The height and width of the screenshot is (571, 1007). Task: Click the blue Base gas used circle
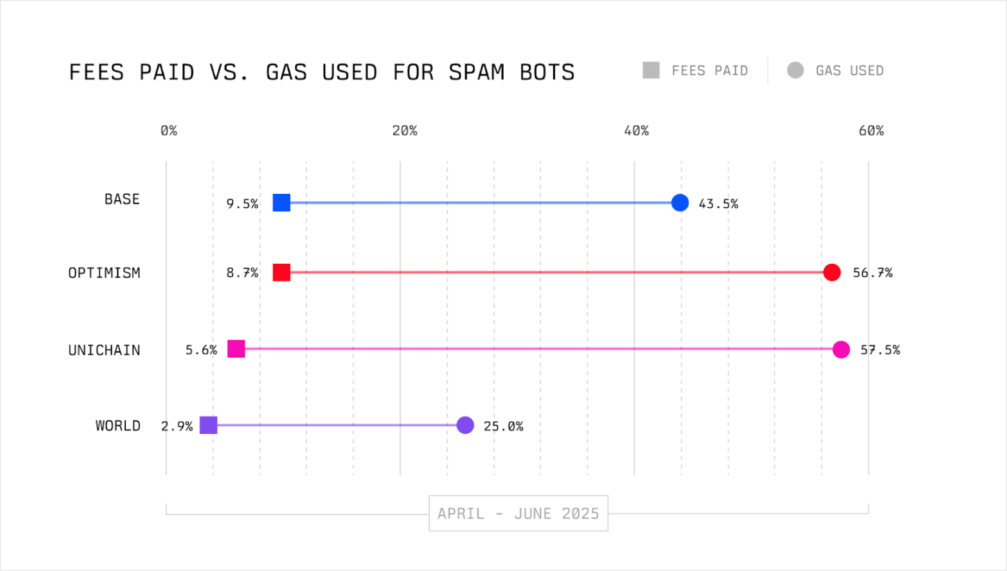(x=680, y=203)
